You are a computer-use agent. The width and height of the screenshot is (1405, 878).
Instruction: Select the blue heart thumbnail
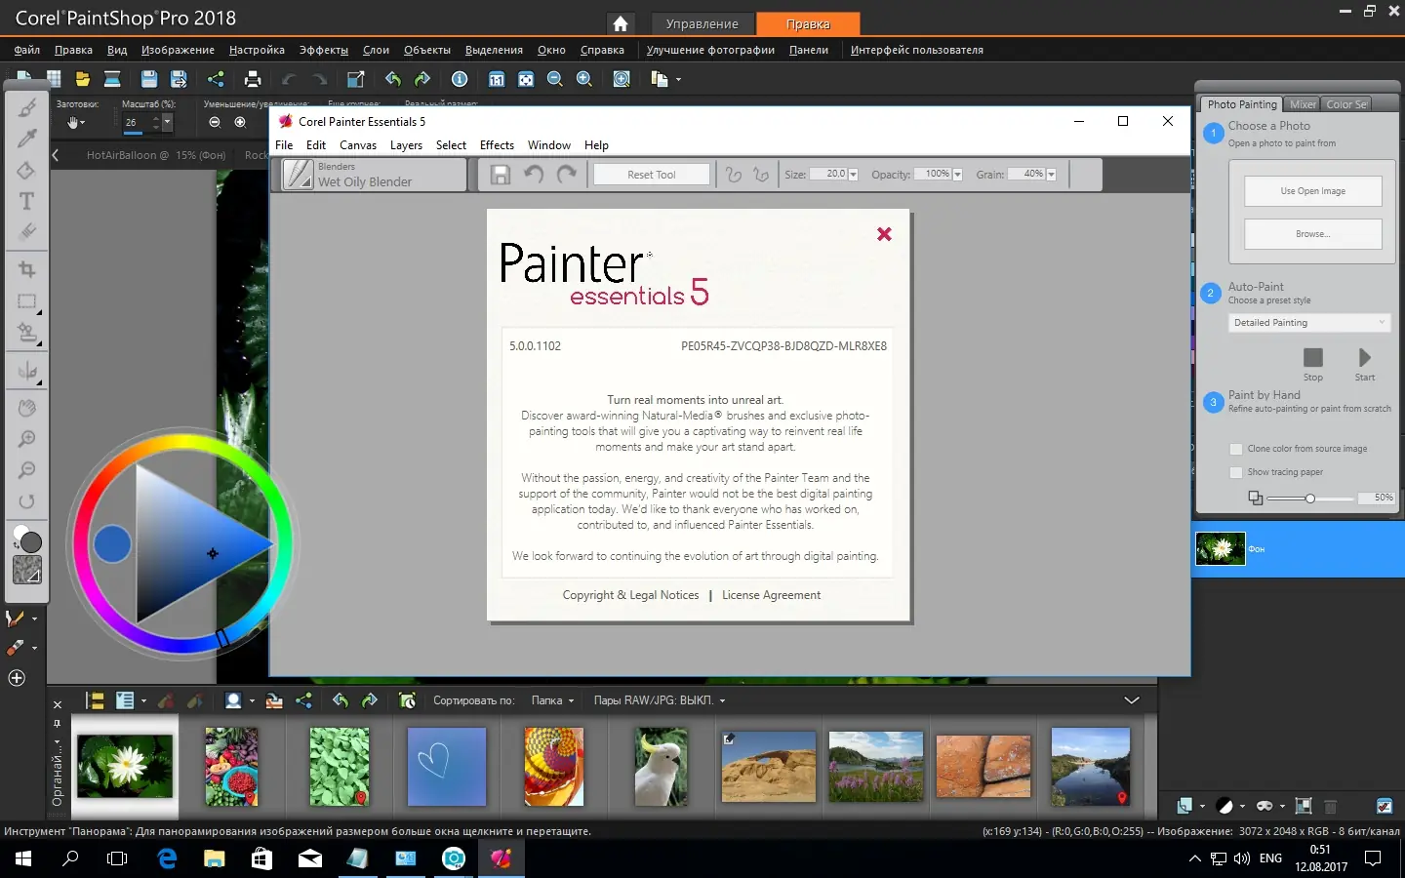447,766
